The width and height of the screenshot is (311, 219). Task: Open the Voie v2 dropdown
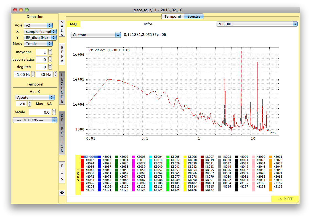pyautogui.click(x=38, y=25)
